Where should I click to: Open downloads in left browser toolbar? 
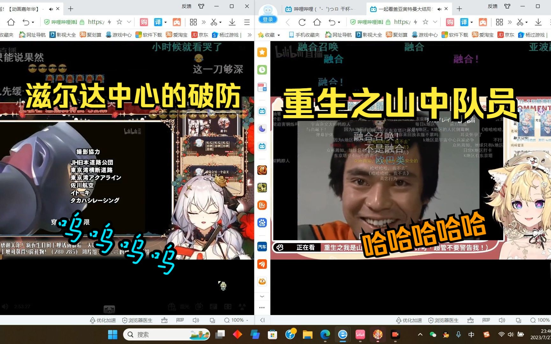tap(232, 22)
